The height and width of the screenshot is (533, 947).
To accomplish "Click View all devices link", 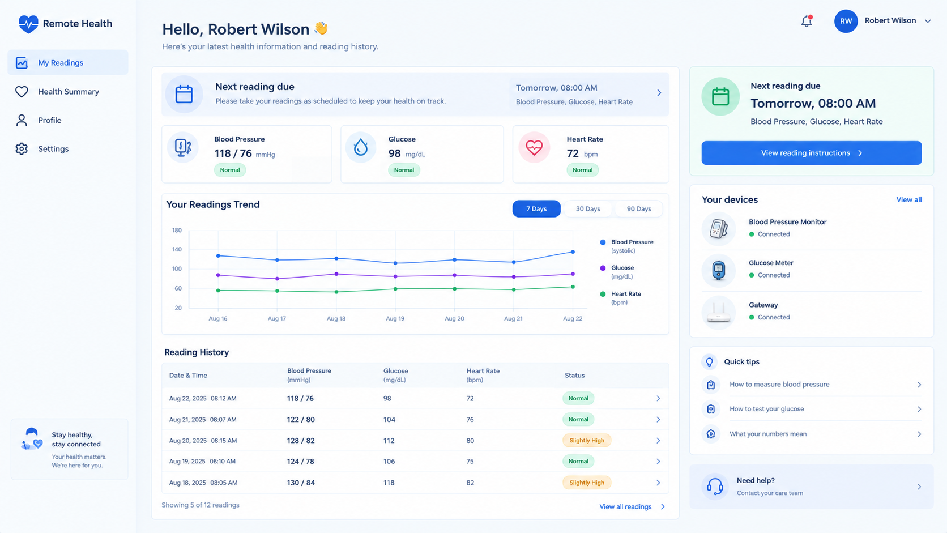I will pos(909,200).
